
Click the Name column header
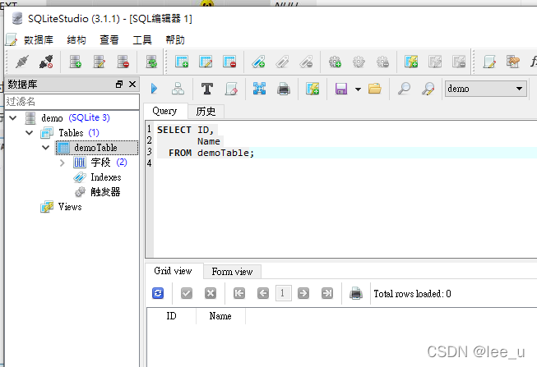pyautogui.click(x=220, y=316)
